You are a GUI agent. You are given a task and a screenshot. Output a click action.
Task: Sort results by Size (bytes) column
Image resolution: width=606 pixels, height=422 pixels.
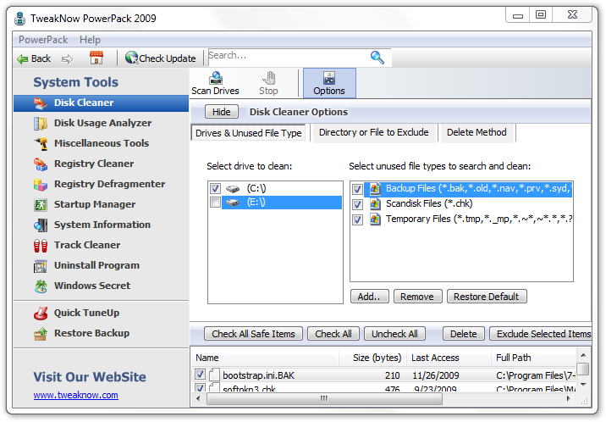tap(373, 358)
